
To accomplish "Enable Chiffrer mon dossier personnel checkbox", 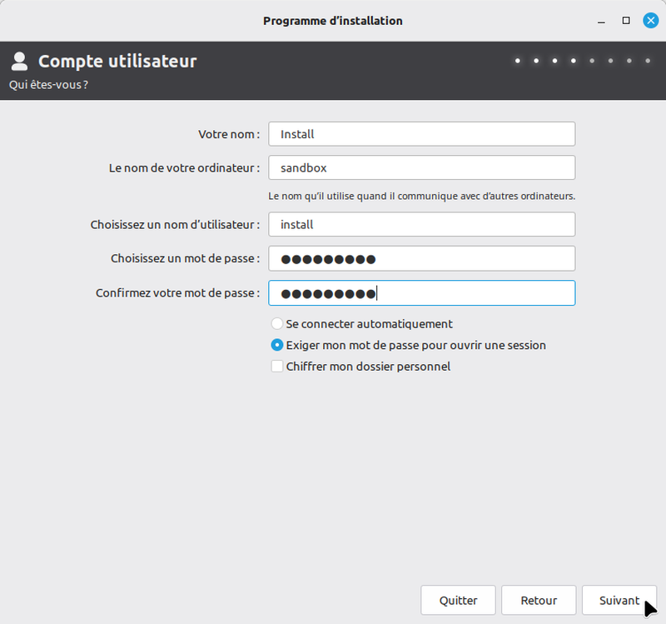I will click(x=277, y=367).
